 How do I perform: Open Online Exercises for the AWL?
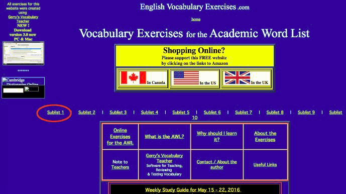120,137
